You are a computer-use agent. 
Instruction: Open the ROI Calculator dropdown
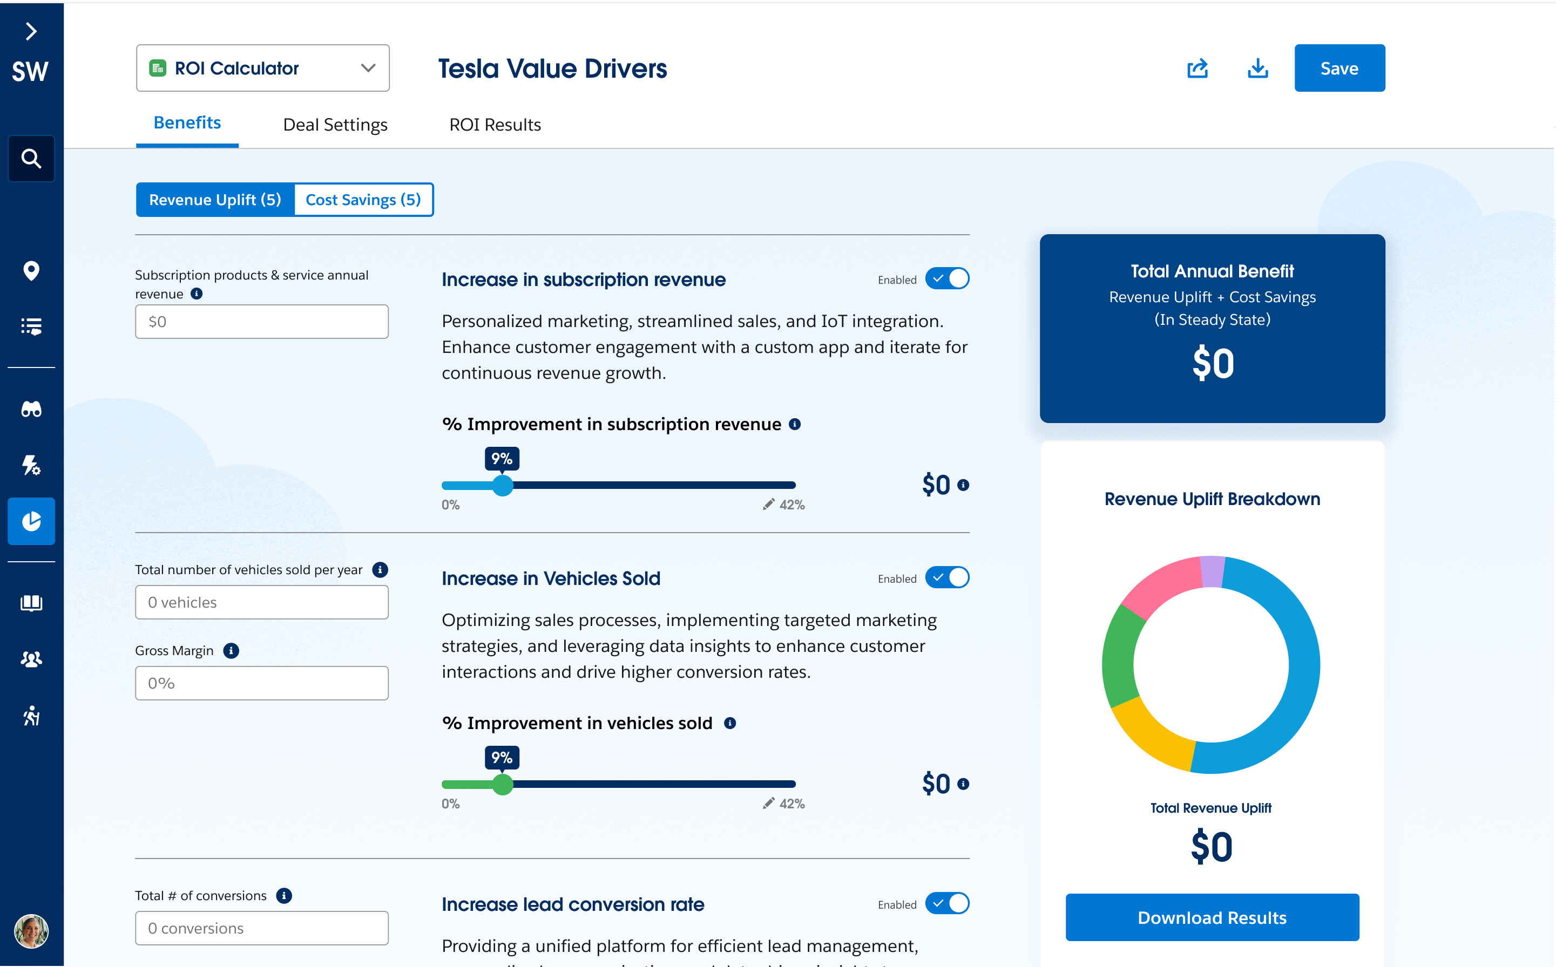(x=263, y=68)
